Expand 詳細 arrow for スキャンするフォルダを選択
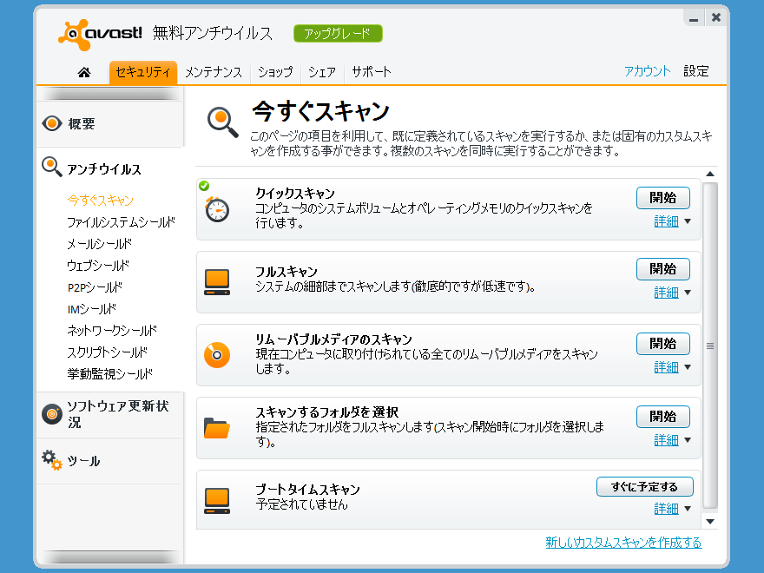The image size is (764, 573). tap(688, 440)
